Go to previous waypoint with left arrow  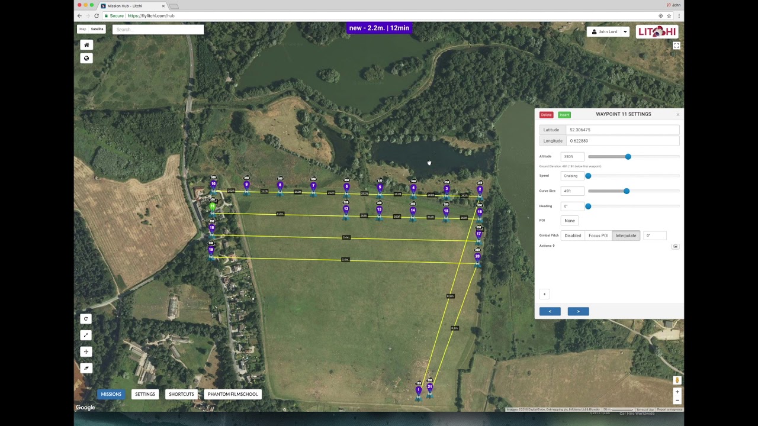click(550, 311)
